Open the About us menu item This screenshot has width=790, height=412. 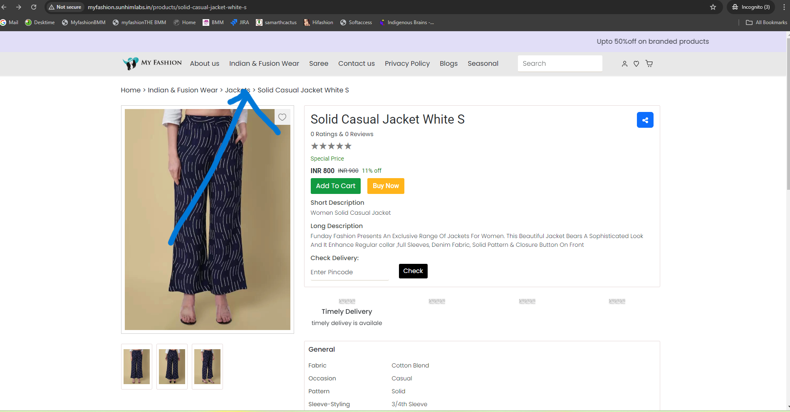tap(205, 63)
